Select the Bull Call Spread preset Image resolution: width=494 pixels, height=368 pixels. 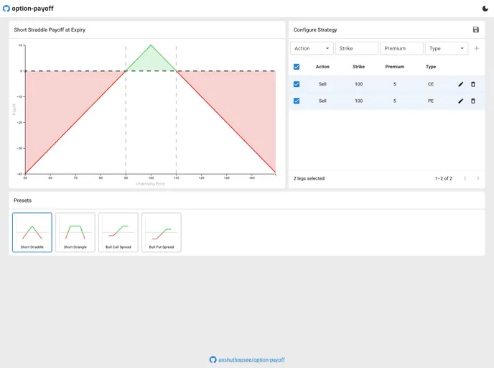click(x=118, y=232)
